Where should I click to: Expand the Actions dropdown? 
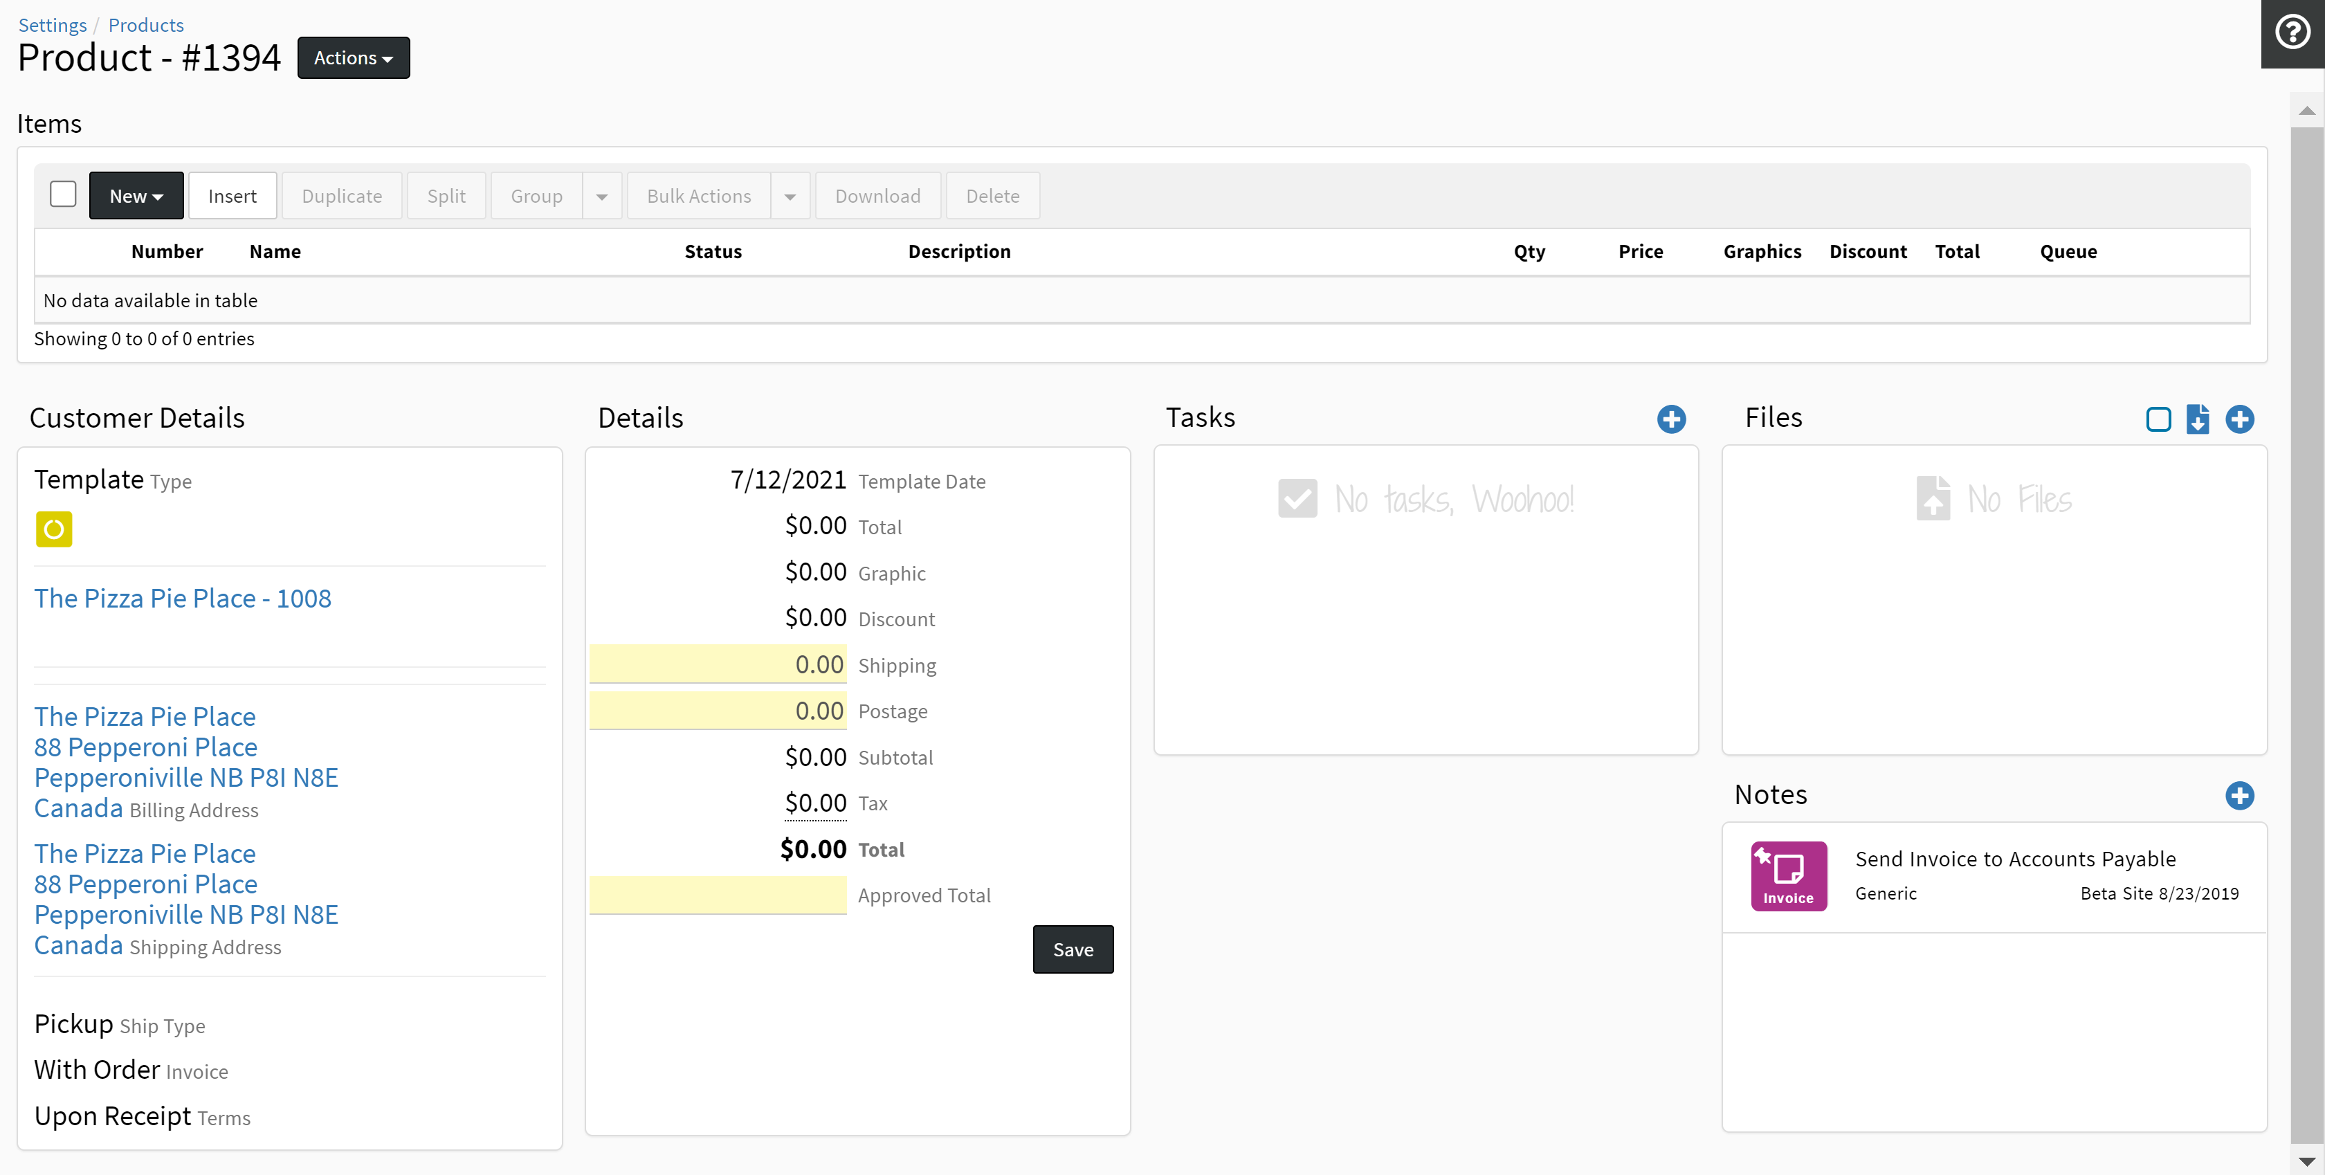click(x=353, y=57)
